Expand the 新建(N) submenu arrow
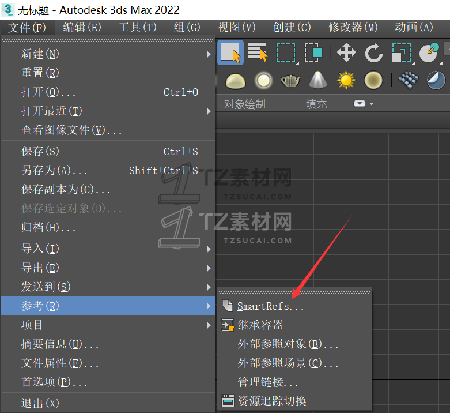450x413 pixels. [209, 54]
